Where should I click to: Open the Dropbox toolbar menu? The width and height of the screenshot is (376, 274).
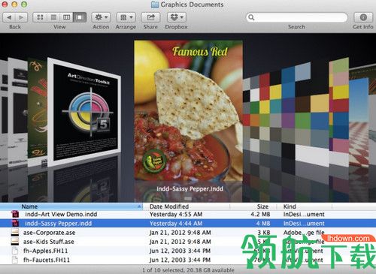pyautogui.click(x=177, y=17)
